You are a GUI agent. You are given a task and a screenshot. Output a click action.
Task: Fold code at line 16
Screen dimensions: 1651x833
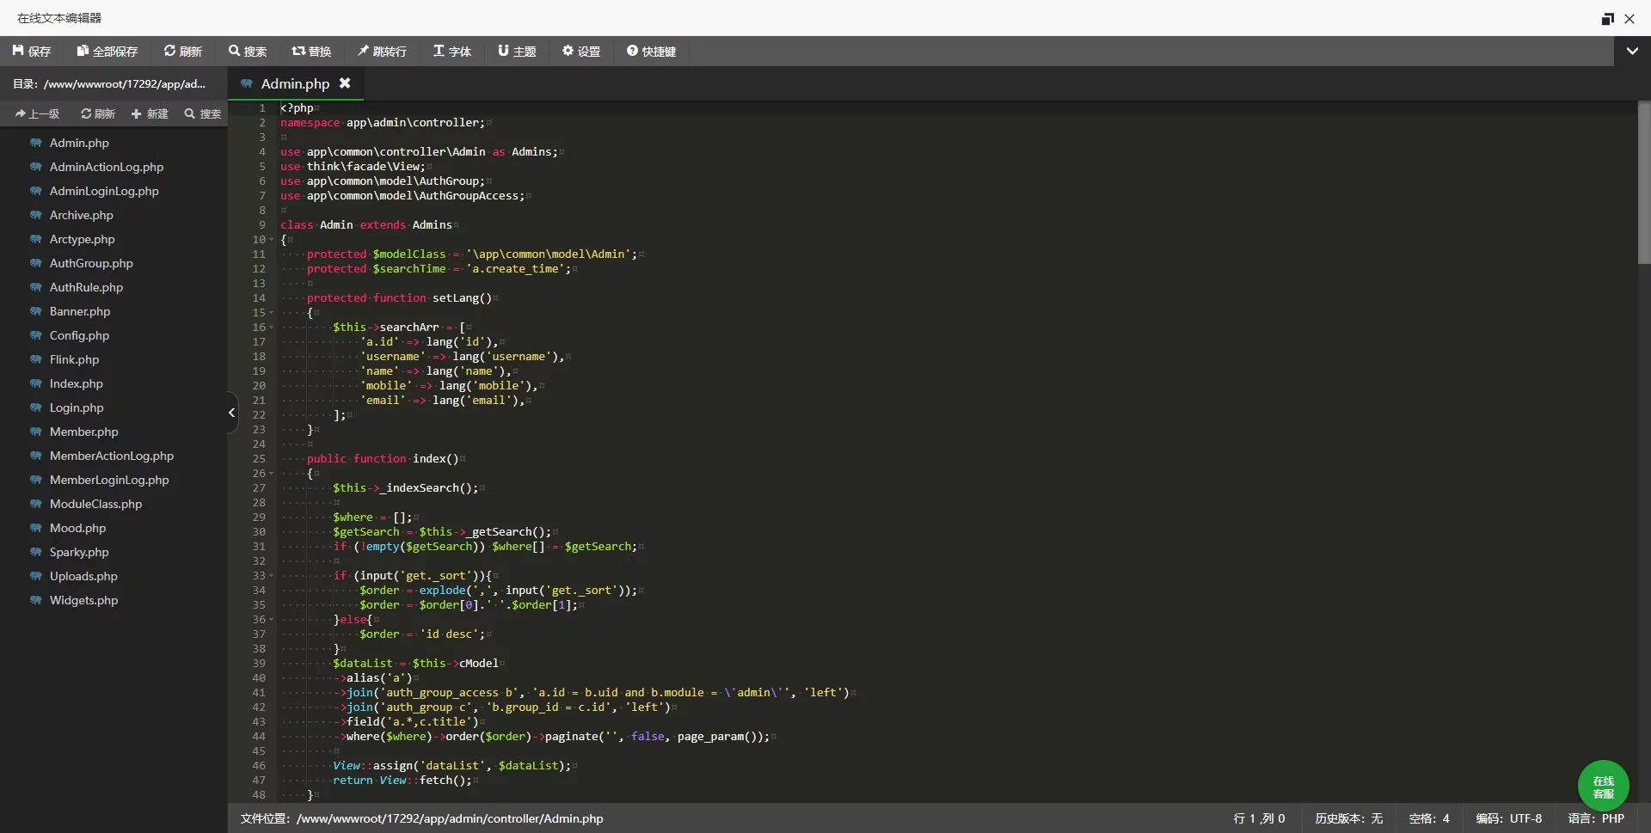coord(272,328)
